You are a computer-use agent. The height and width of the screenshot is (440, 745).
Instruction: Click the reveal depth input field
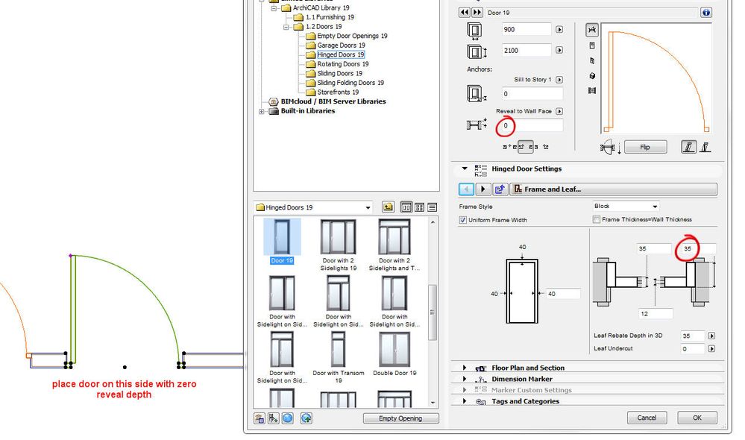point(532,126)
